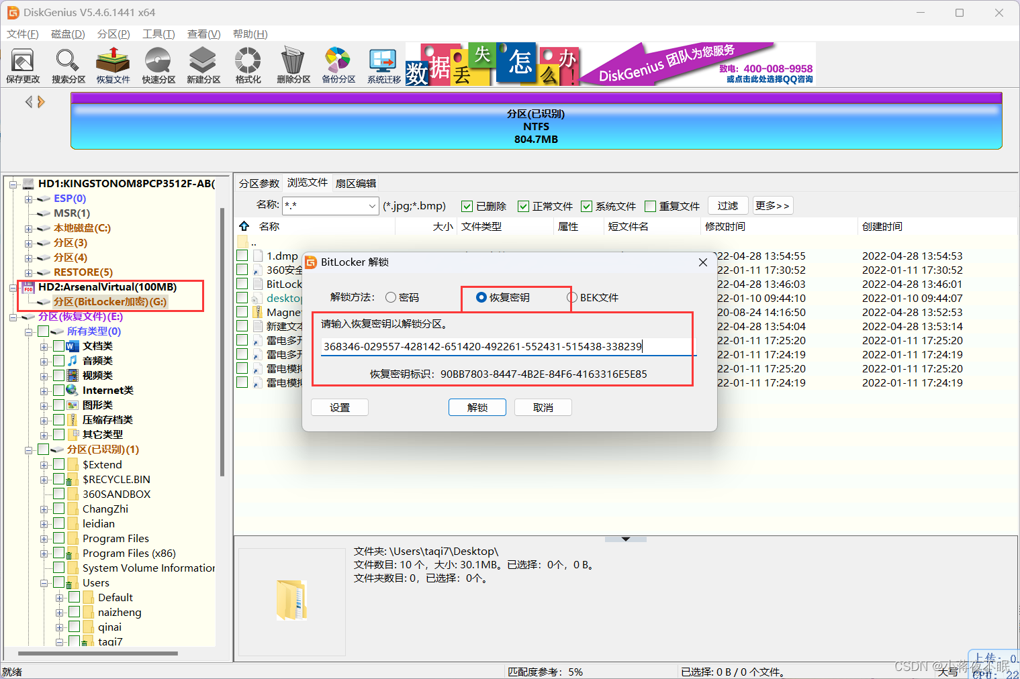Open the 工具 menu

(x=158, y=34)
